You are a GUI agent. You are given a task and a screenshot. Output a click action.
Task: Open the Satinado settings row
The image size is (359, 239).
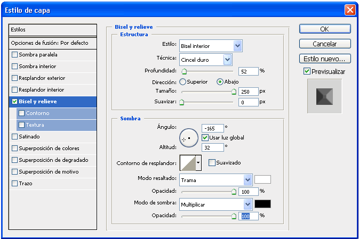[53, 137]
